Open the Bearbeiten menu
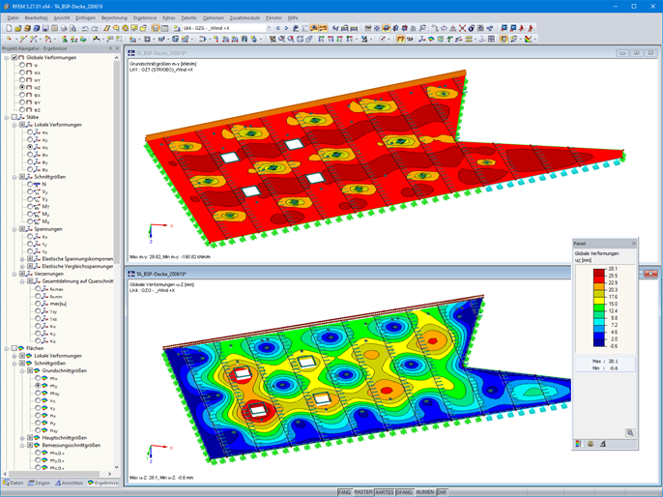663x497 pixels. pos(37,17)
